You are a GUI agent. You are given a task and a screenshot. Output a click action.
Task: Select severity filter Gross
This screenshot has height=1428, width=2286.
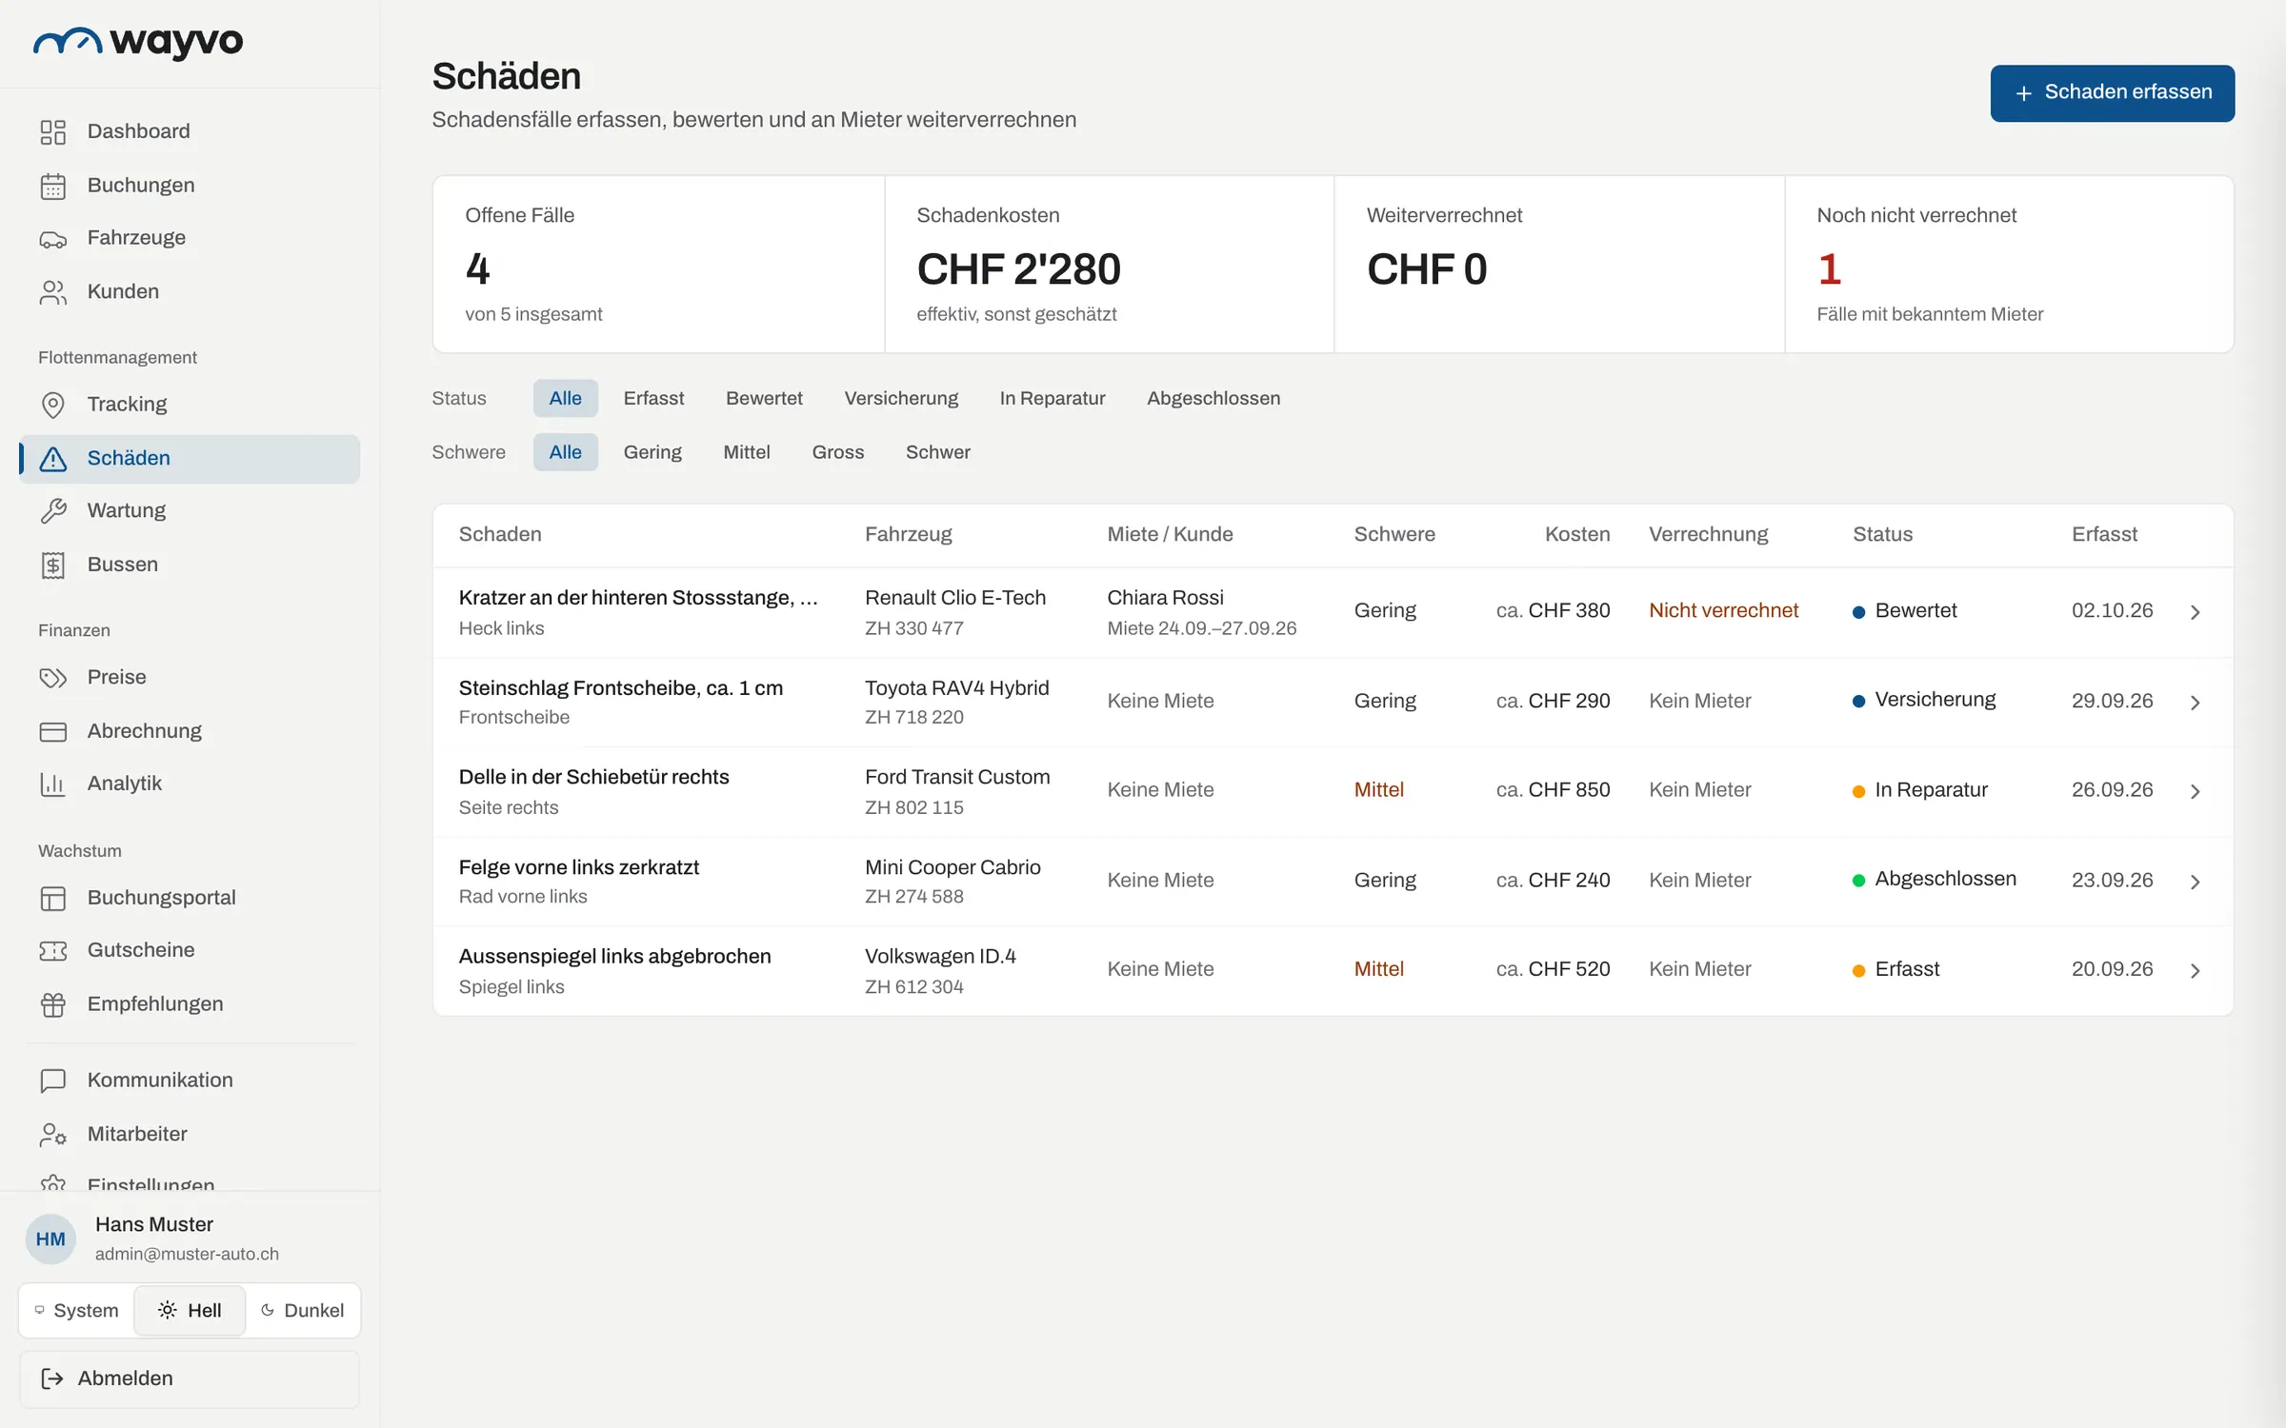tap(838, 452)
